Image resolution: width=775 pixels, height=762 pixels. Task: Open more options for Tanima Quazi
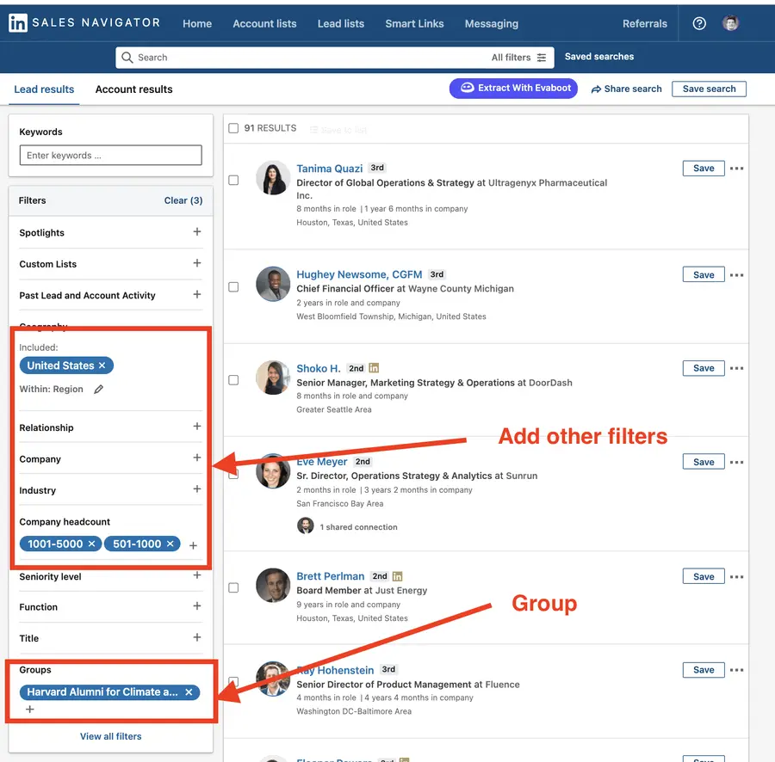736,169
